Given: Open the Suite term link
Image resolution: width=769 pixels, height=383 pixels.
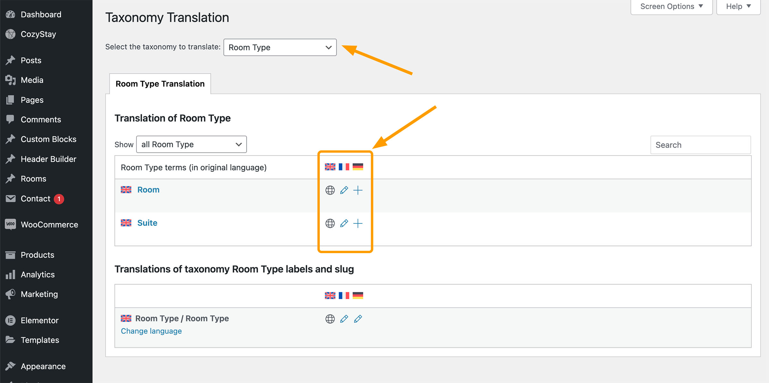Looking at the screenshot, I should click(x=147, y=223).
